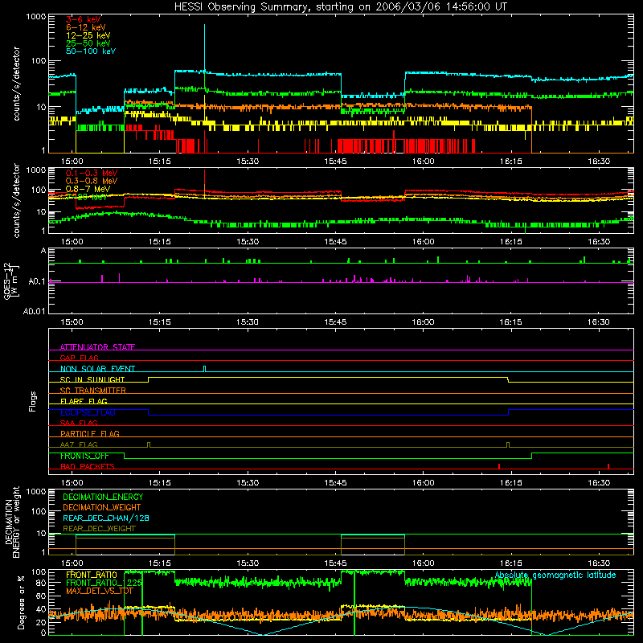Viewport: 643px width, 643px height.
Task: Click the NON_SOLAR_EVENT flag label
Action: tap(97, 369)
